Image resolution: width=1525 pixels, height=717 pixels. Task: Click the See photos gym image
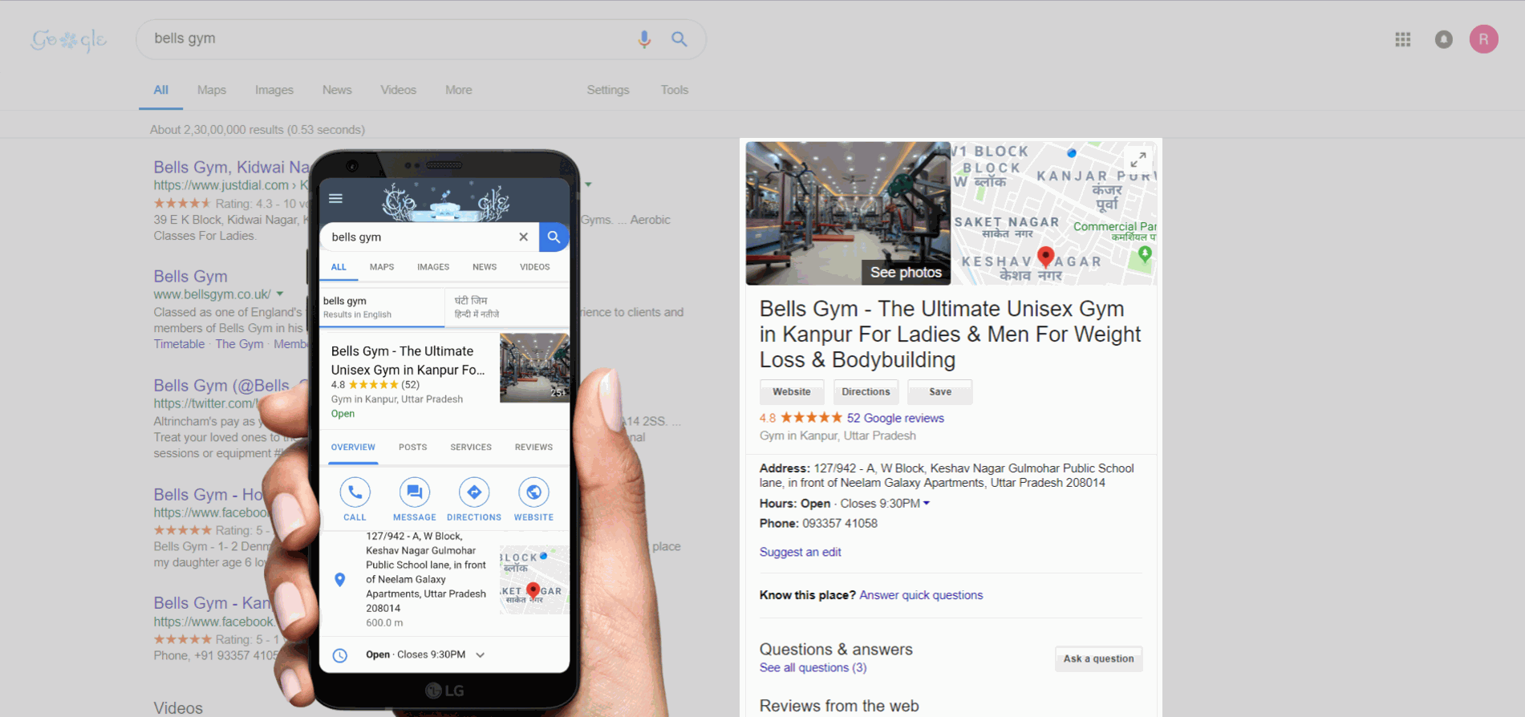click(848, 213)
